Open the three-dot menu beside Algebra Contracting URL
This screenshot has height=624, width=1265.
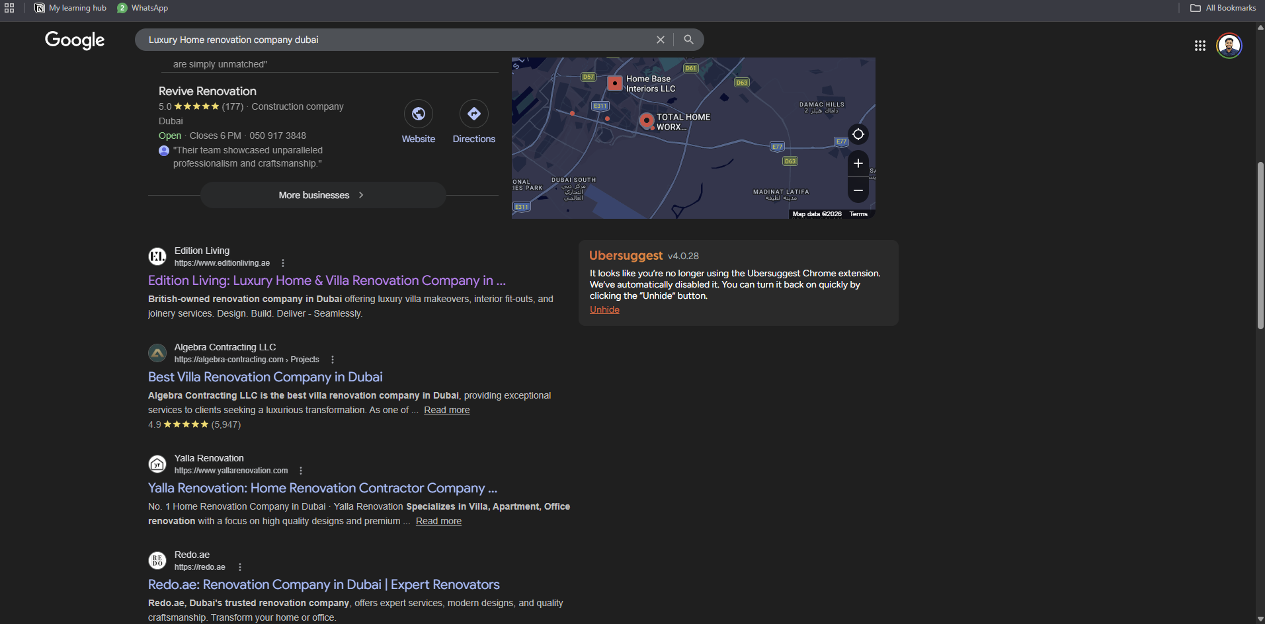[x=333, y=360]
